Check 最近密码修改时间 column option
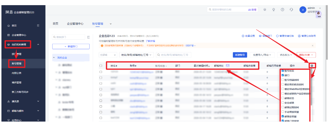This screenshot has height=127, width=330. (x=283, y=84)
